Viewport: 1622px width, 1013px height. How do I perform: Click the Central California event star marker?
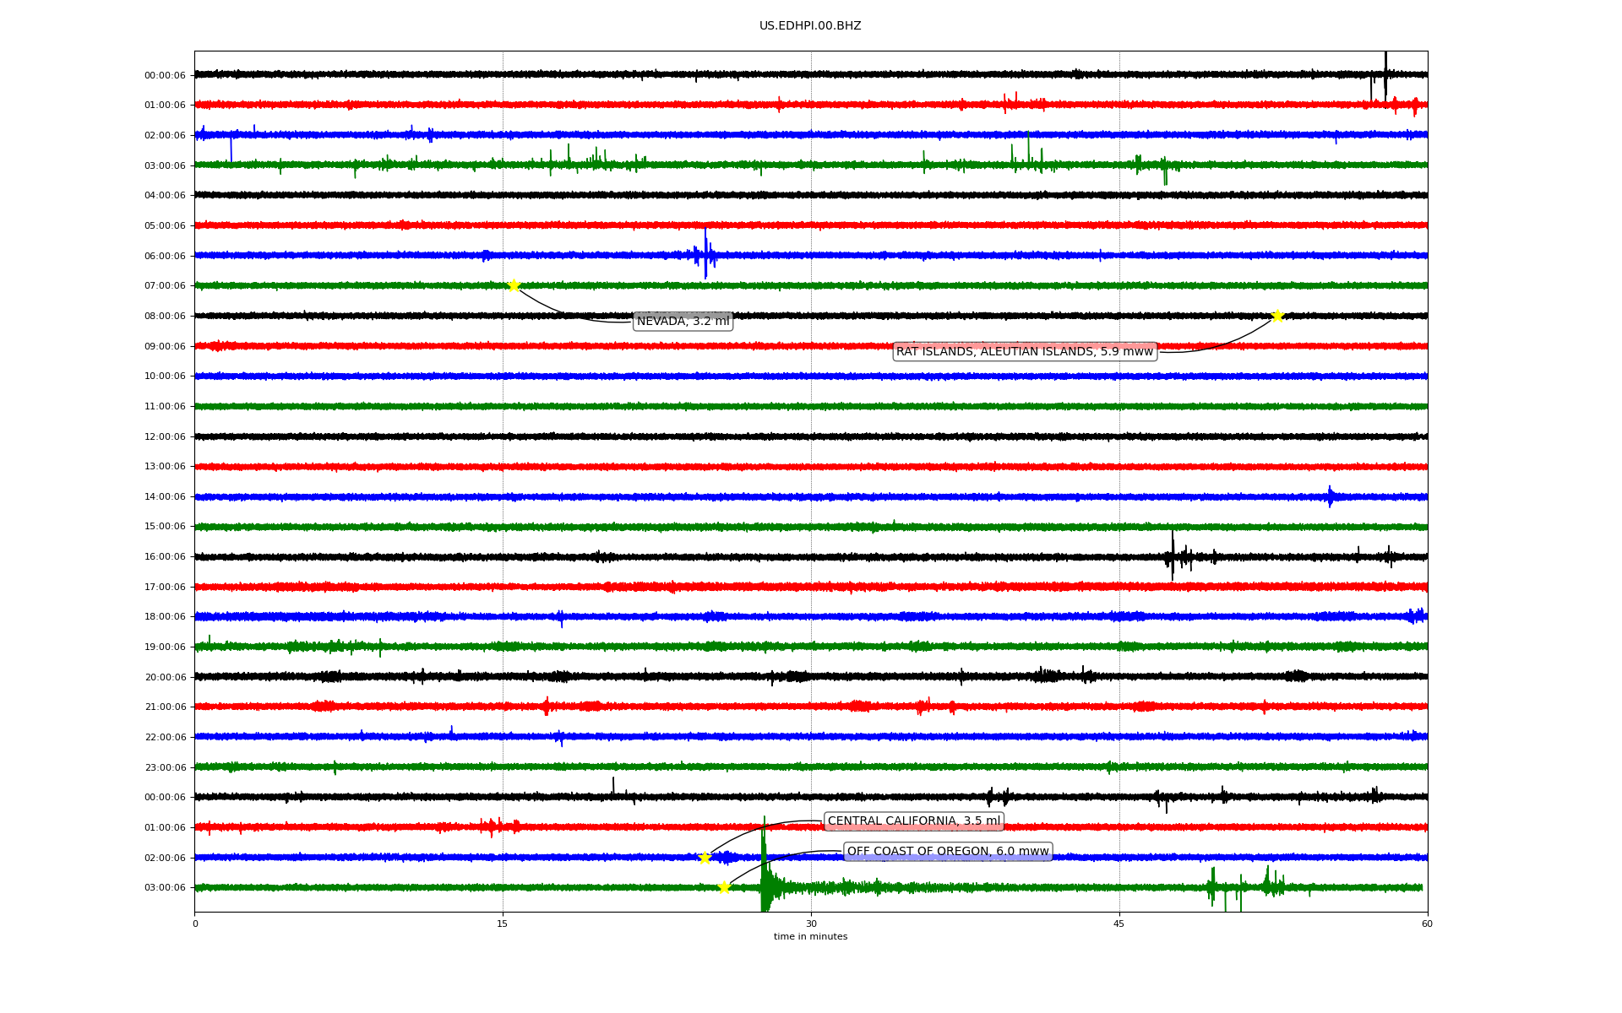705,858
